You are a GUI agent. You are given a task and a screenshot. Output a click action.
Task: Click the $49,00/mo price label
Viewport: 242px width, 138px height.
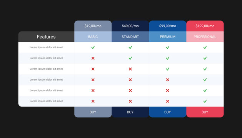click(x=130, y=26)
